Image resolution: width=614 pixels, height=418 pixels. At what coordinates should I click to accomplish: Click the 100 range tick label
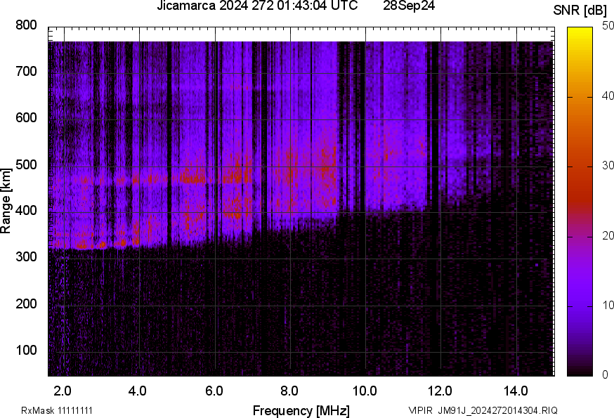coord(26,350)
